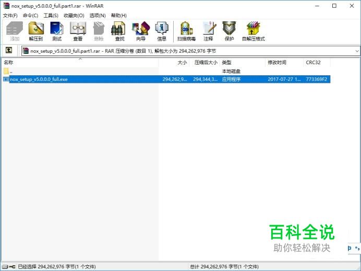Open the SFX (自解压格式) tool
Image resolution: width=361 pixels, height=271 pixels.
pos(253,31)
